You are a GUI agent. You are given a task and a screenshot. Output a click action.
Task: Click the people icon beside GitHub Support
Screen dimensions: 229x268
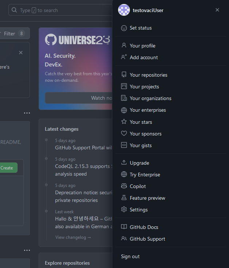click(x=124, y=238)
